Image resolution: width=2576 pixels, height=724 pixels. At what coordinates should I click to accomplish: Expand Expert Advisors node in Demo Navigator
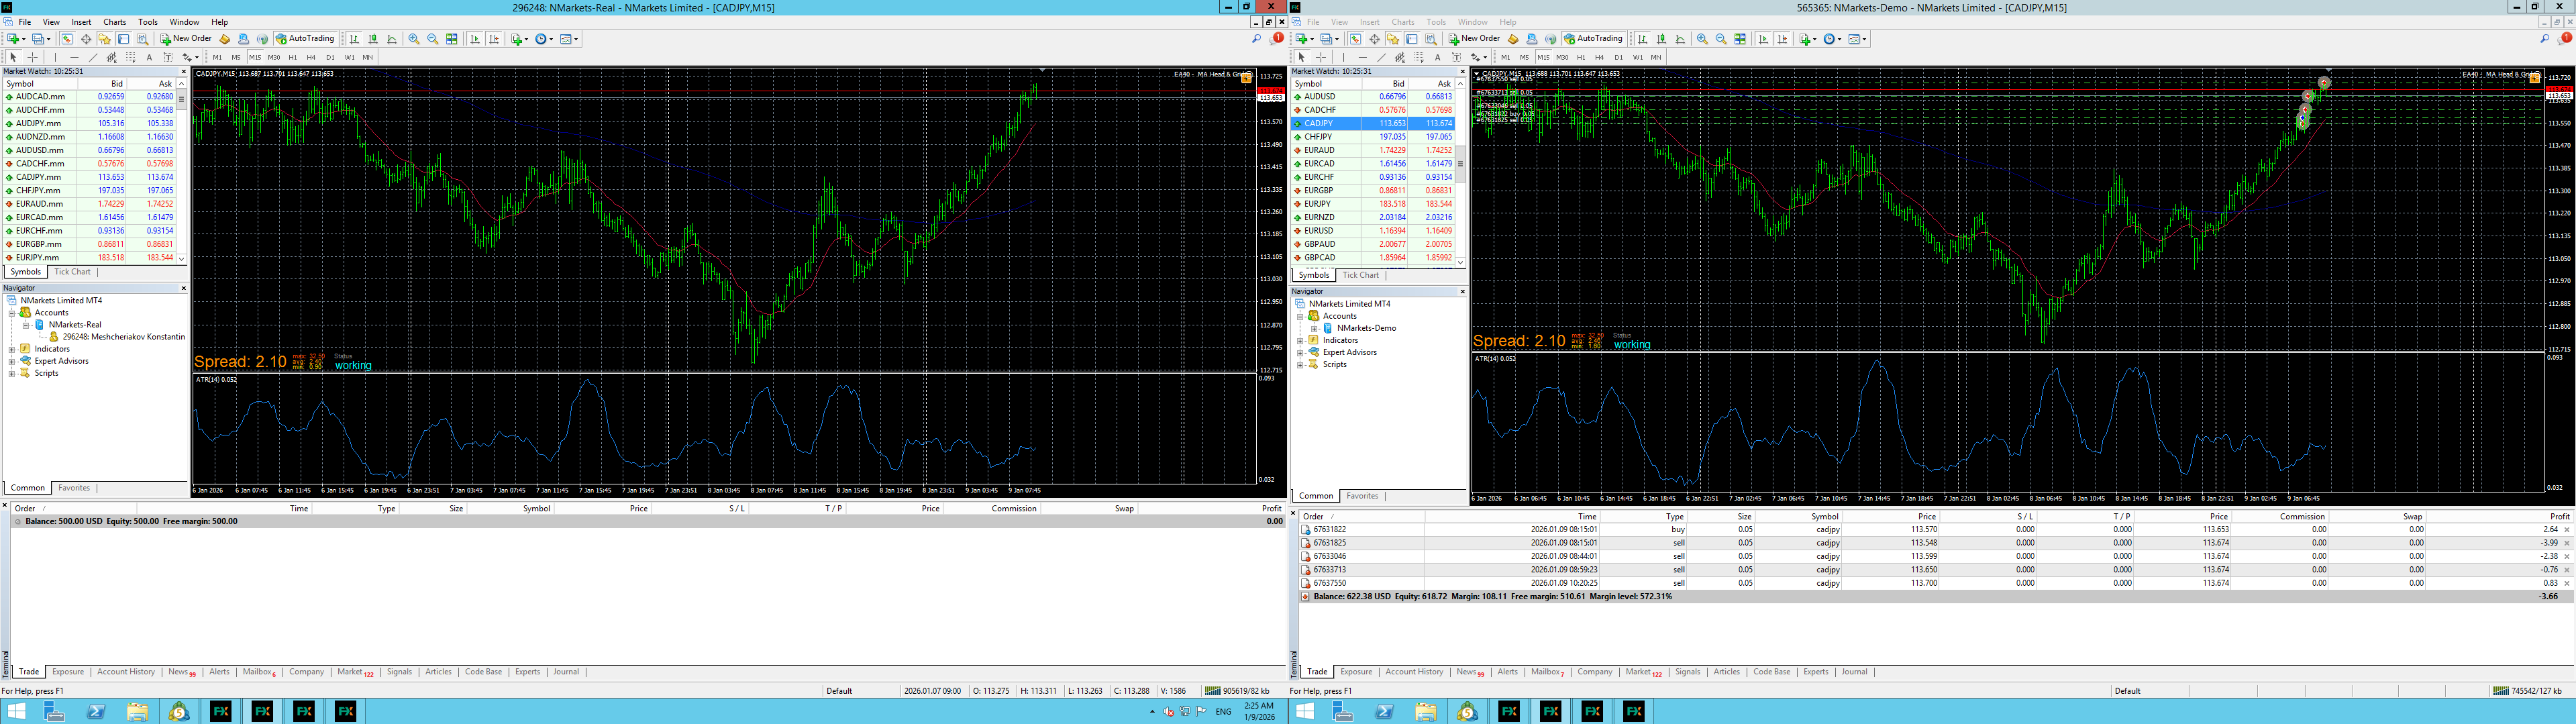(1300, 352)
